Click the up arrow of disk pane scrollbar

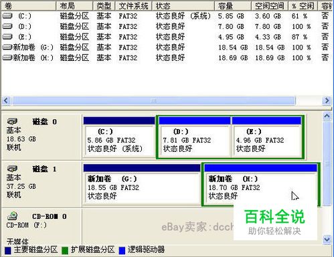[x=327, y=116]
